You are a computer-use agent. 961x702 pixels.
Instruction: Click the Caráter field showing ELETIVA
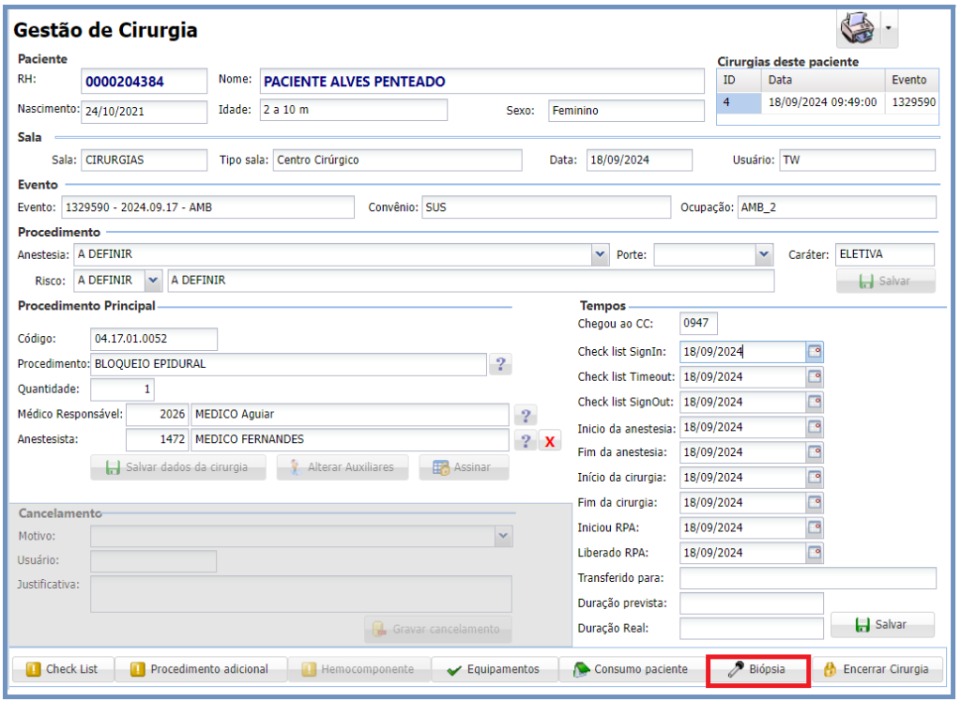[885, 254]
